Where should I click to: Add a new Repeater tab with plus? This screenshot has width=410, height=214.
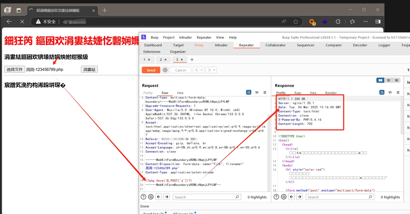pos(192,60)
